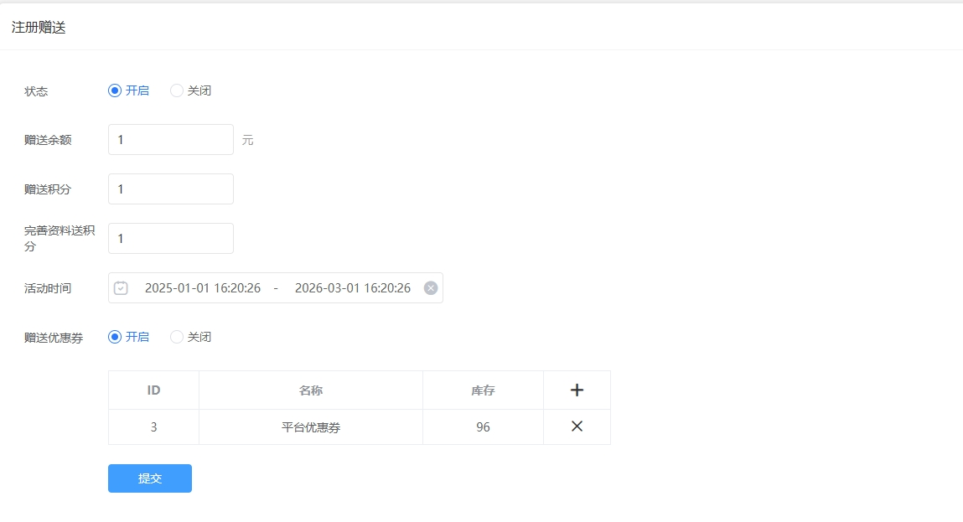This screenshot has height=522, width=963.
Task: Select the 平台优惠券 name cell
Action: coord(311,427)
